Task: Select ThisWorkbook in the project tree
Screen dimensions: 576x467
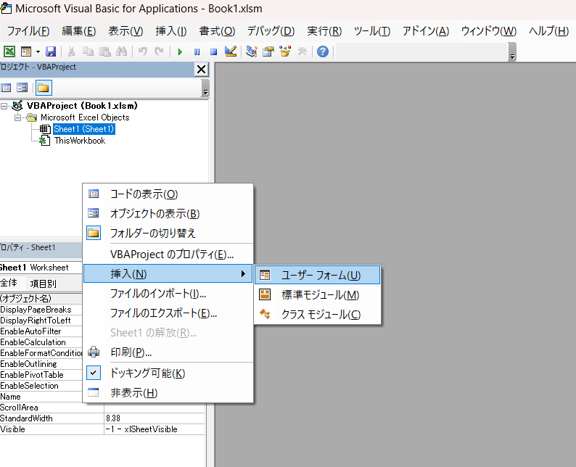Action: click(79, 141)
